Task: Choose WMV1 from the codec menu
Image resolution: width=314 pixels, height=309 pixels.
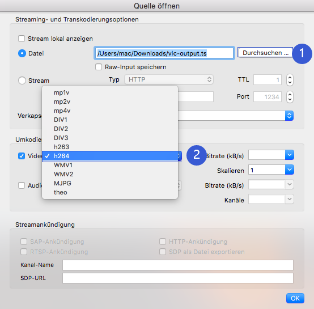Action: (x=110, y=165)
